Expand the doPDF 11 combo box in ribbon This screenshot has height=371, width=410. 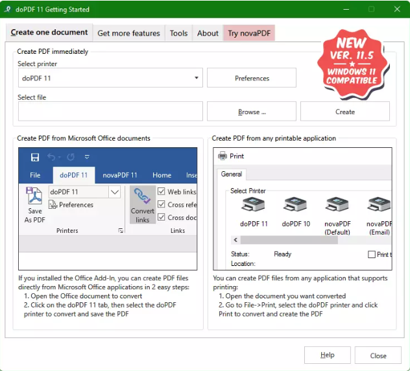pyautogui.click(x=115, y=192)
